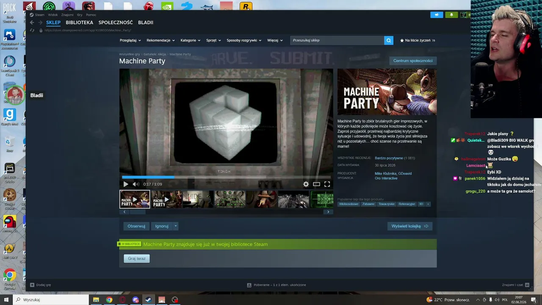The image size is (542, 305).
Task: Open the Steam menu
Action: tap(39, 15)
